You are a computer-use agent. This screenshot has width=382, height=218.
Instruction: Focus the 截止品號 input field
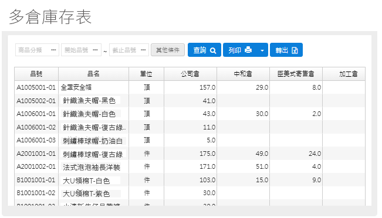[125, 50]
